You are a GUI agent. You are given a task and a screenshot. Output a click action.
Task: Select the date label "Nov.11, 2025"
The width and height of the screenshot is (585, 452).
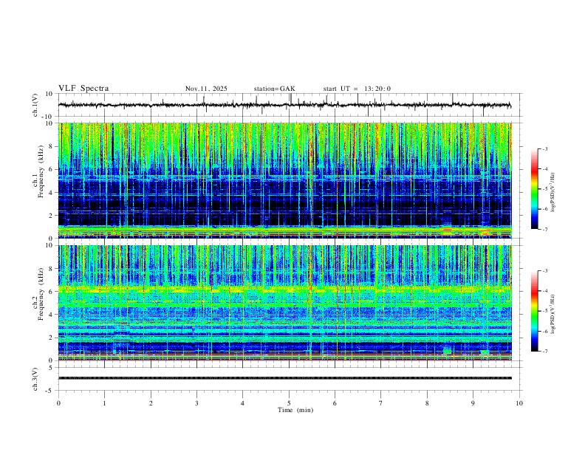206,89
